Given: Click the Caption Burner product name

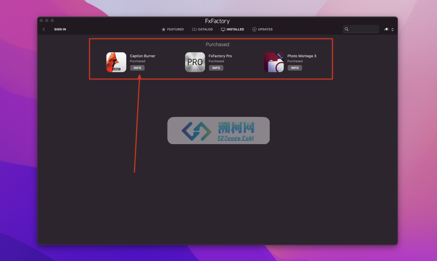Looking at the screenshot, I should point(143,56).
